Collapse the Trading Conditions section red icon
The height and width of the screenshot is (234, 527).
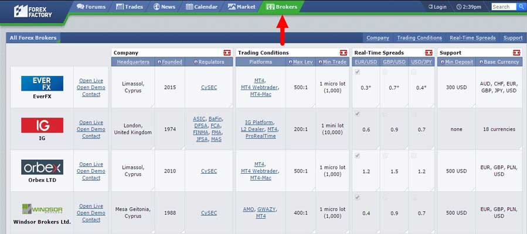coord(343,53)
